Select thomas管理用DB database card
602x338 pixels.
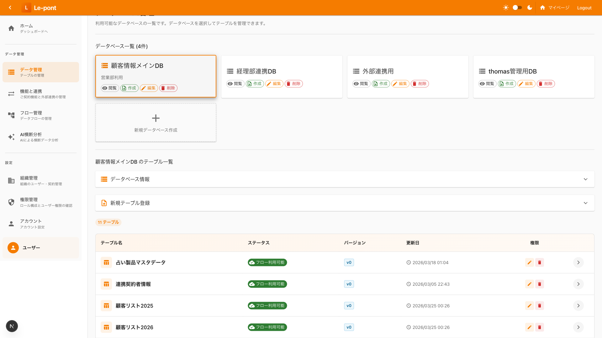534,77
